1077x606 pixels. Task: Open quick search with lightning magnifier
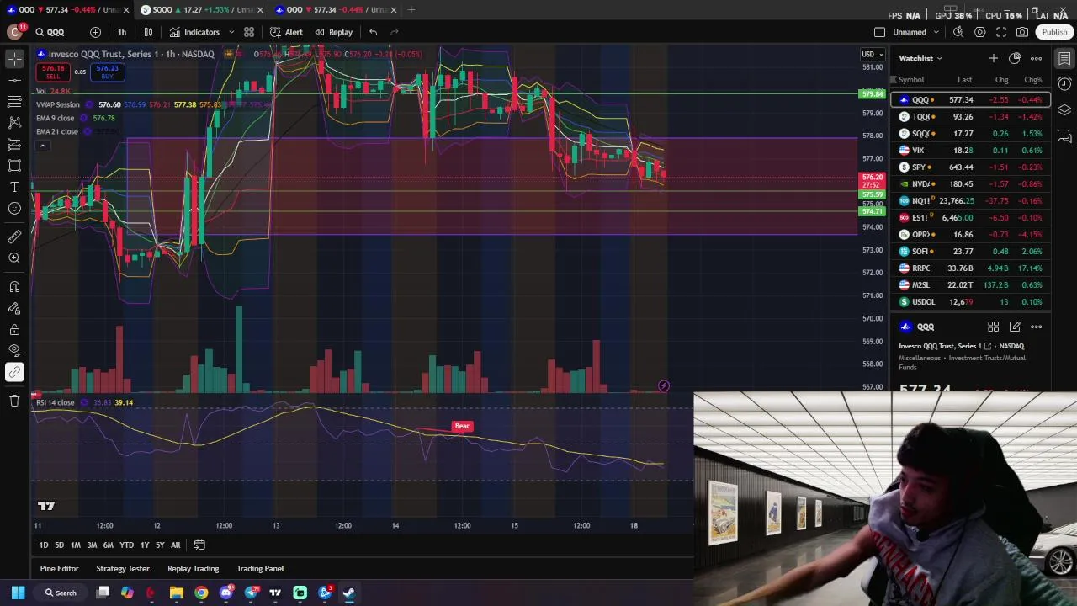(x=958, y=32)
